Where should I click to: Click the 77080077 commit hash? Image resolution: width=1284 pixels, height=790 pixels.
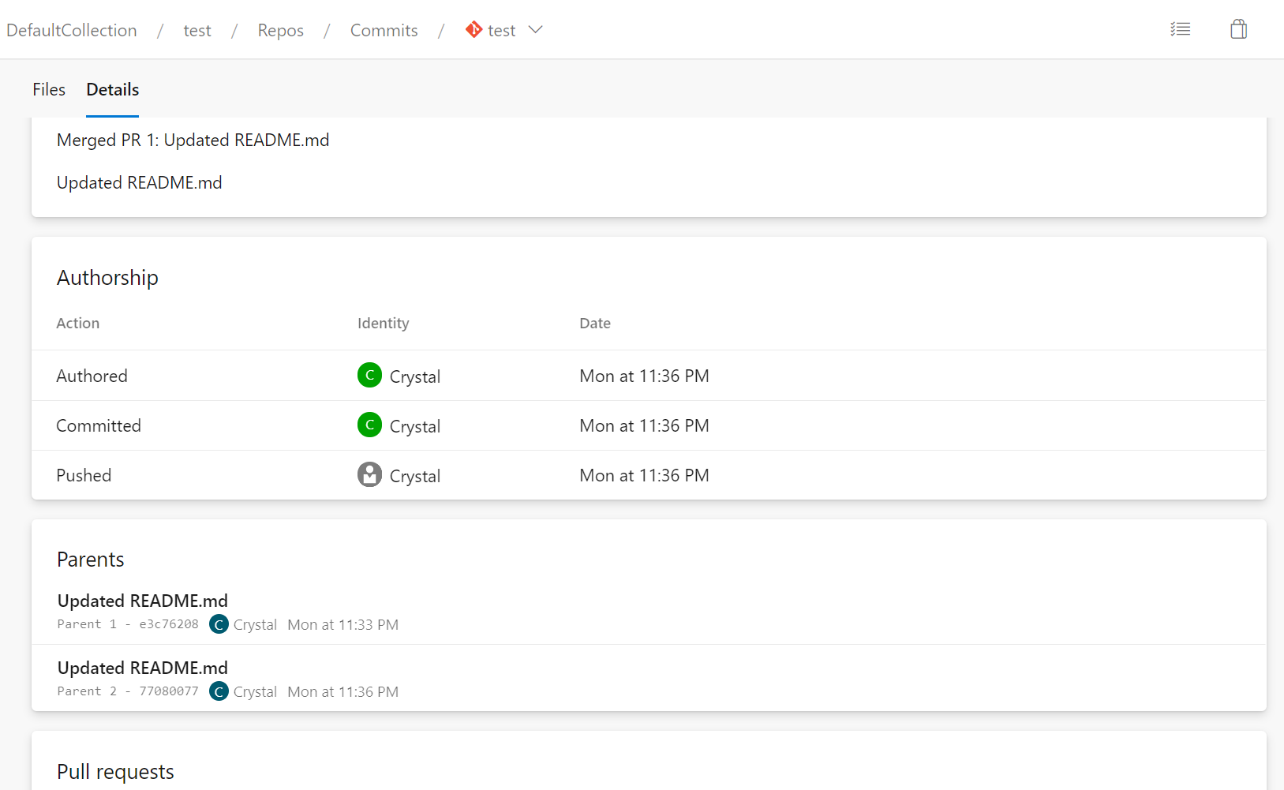(x=168, y=691)
